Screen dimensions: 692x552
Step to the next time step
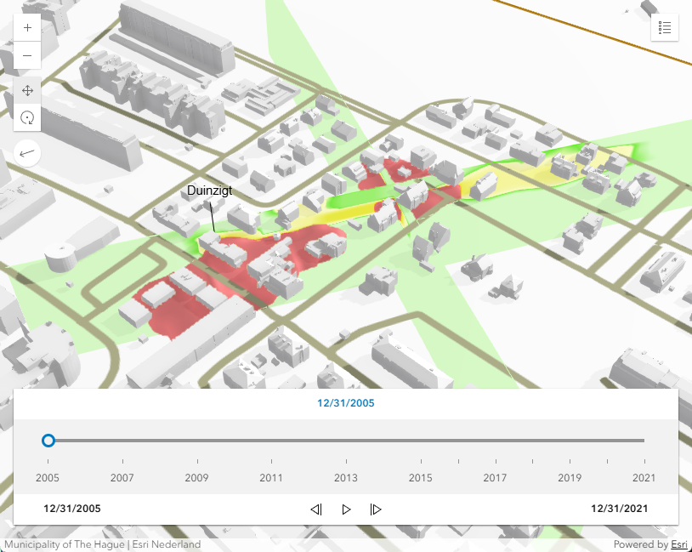pos(376,509)
